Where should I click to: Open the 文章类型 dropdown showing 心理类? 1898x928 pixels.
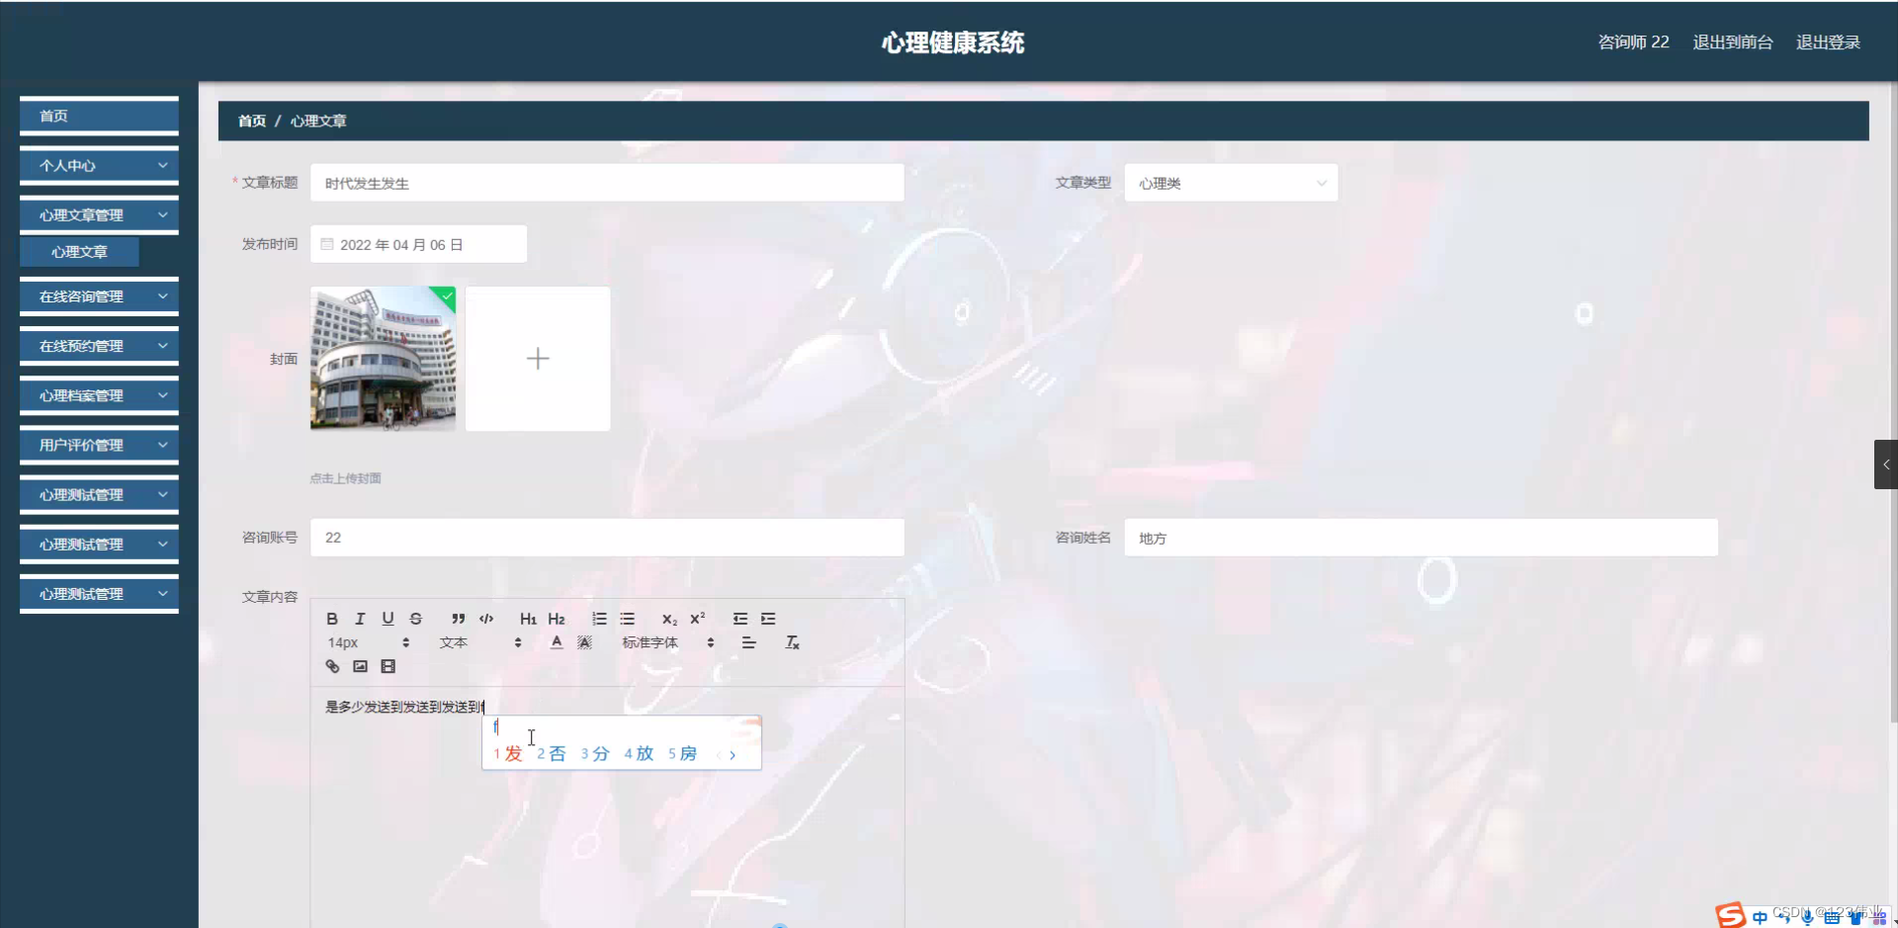pyautogui.click(x=1231, y=182)
